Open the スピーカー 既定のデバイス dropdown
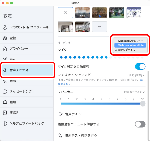Viewport: 150px width, 141px height. 134,92
